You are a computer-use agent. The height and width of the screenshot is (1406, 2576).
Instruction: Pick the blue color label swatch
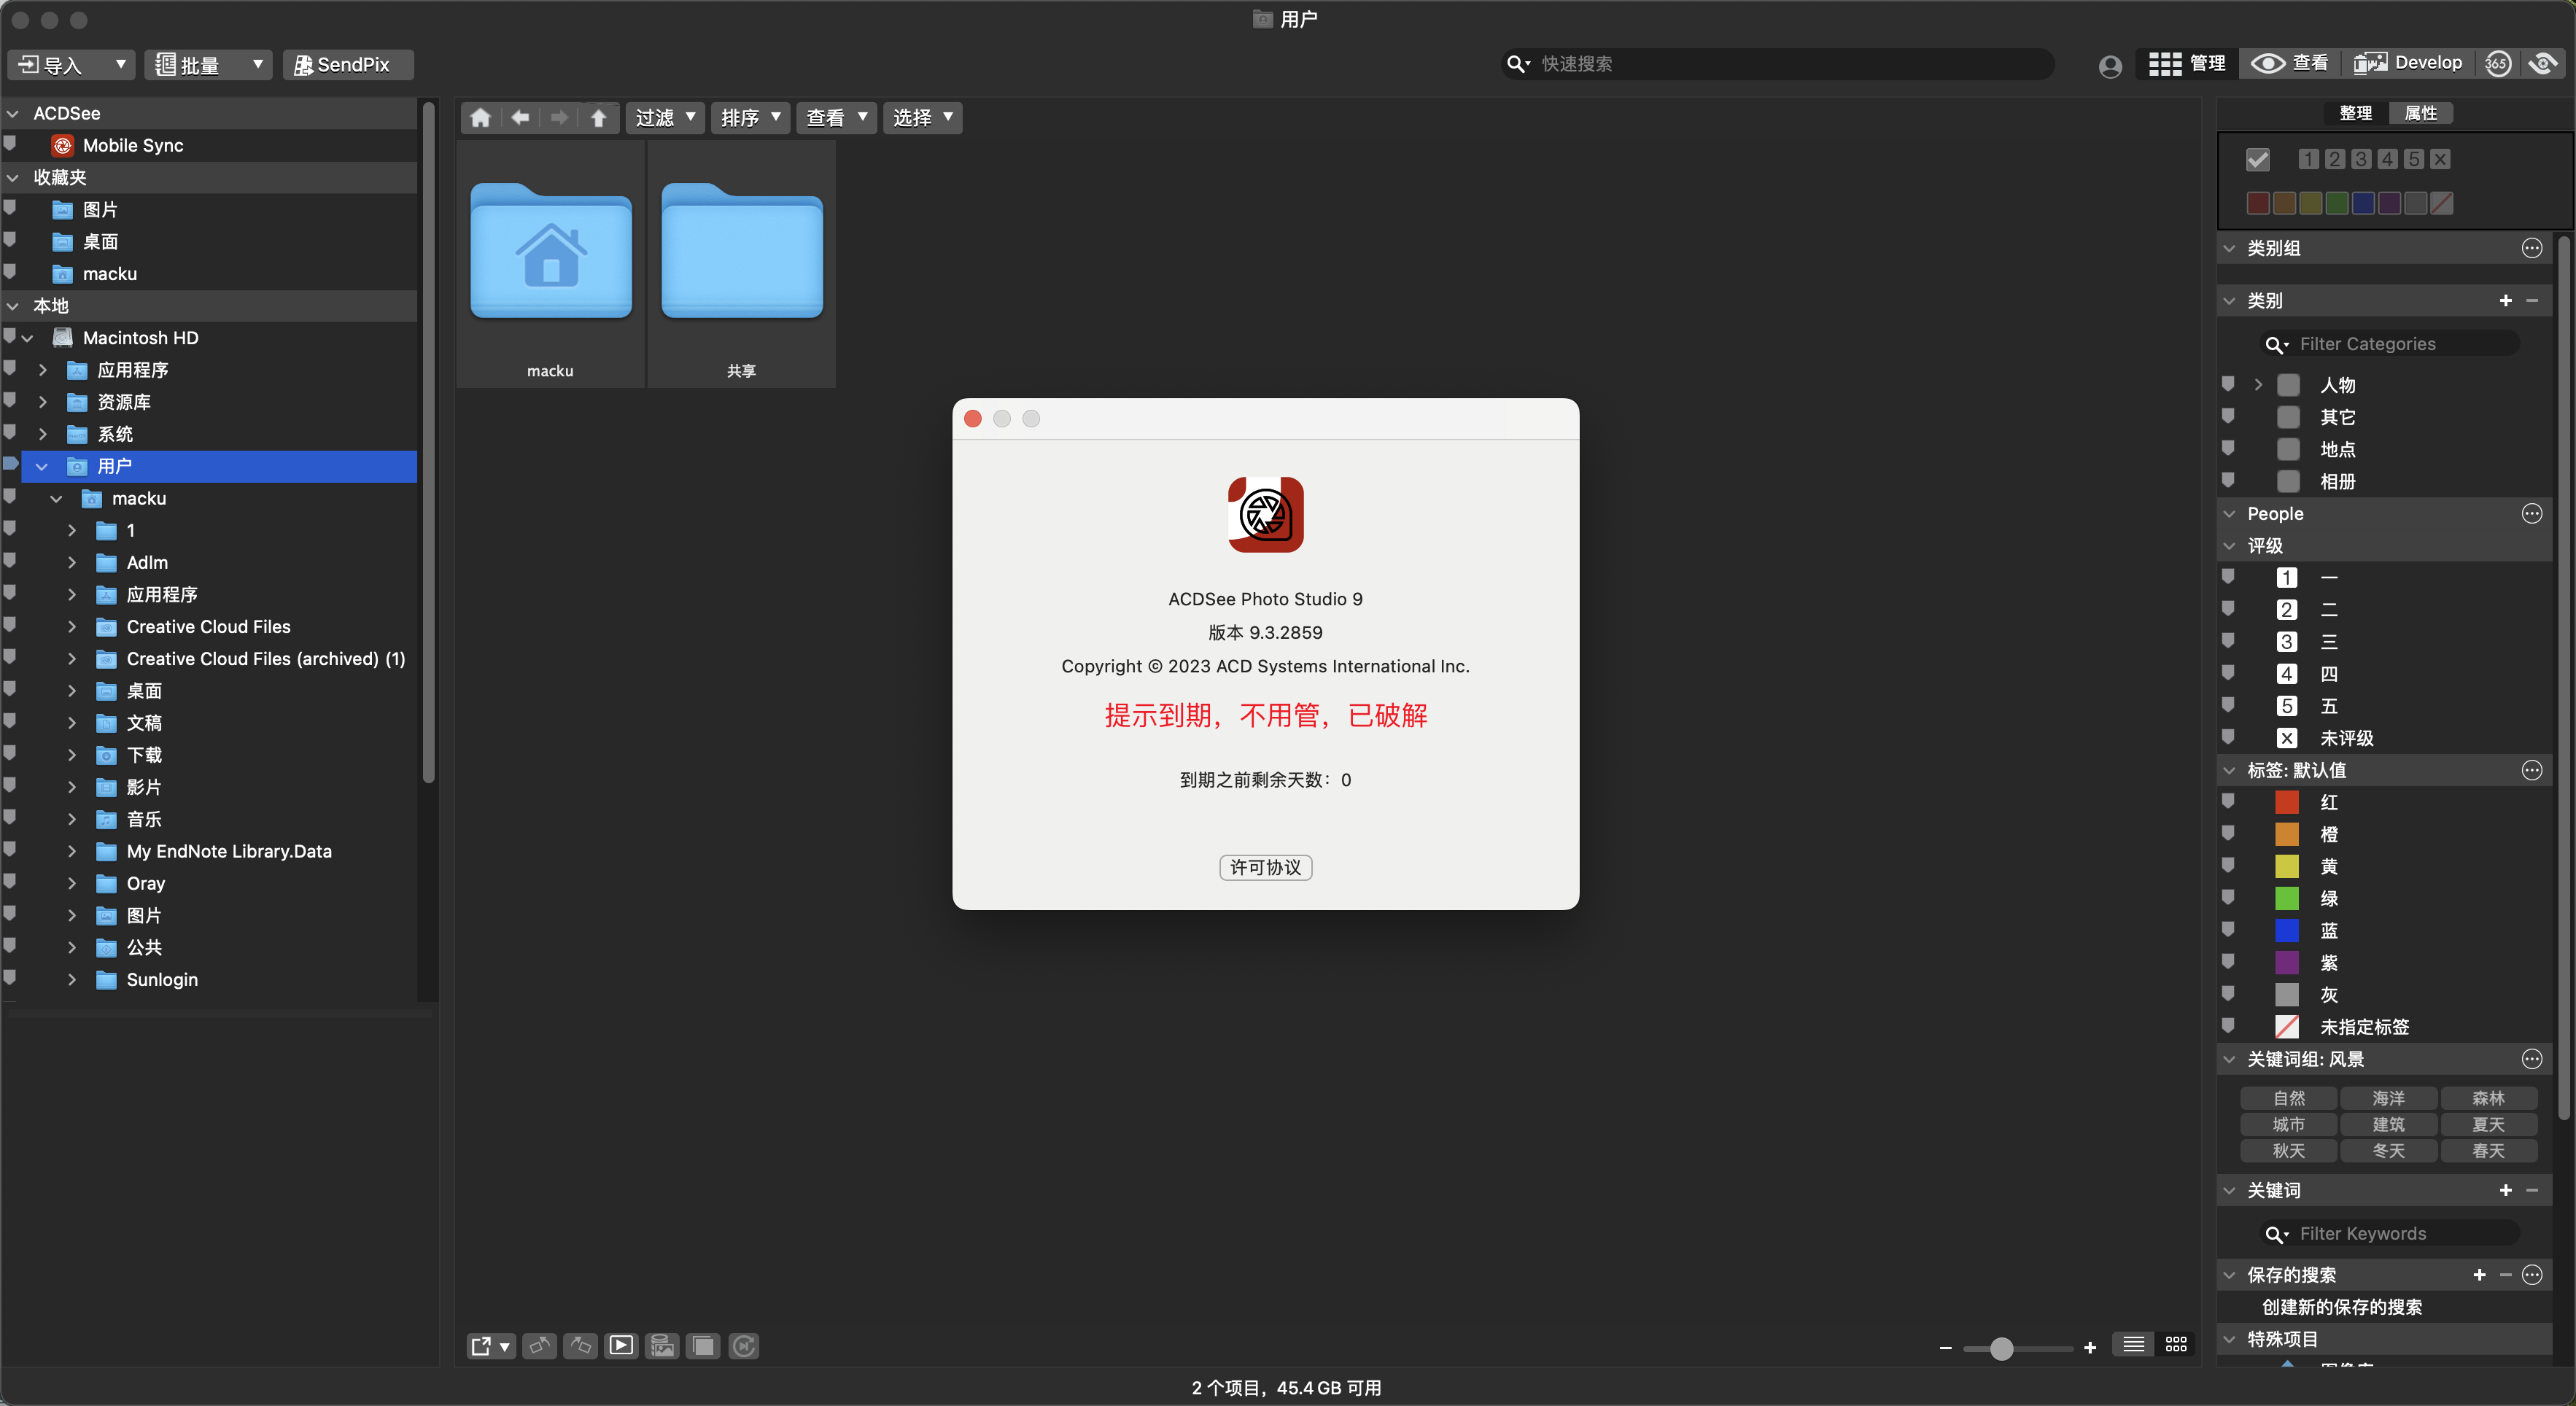2362,203
